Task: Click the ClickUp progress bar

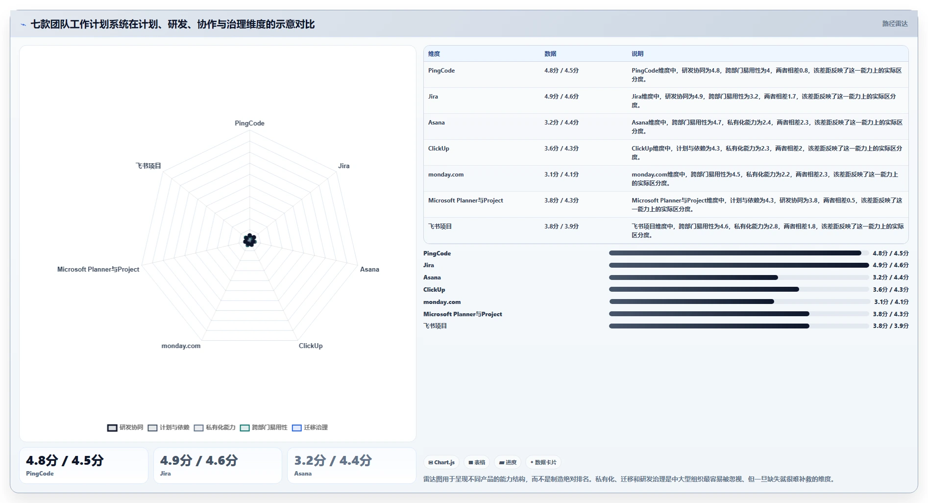Action: [x=739, y=289]
